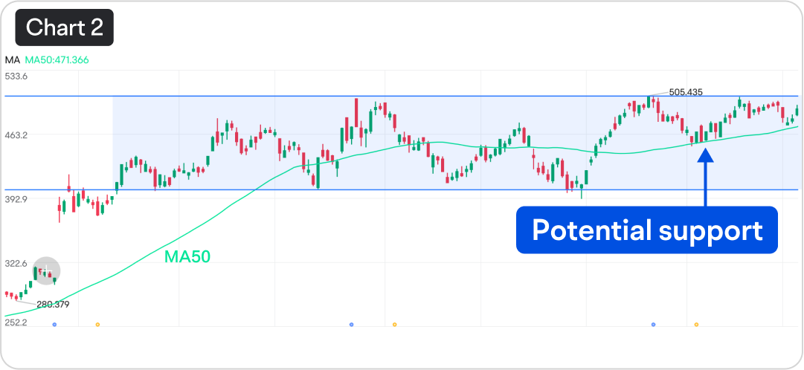Image resolution: width=804 pixels, height=370 pixels.
Task: Click the 533.6 y-axis label
Action: pyautogui.click(x=16, y=77)
